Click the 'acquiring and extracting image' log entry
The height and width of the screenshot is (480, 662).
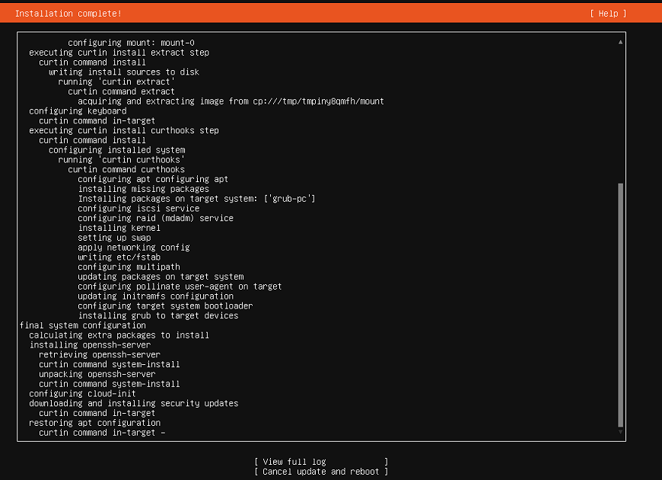pyautogui.click(x=231, y=101)
